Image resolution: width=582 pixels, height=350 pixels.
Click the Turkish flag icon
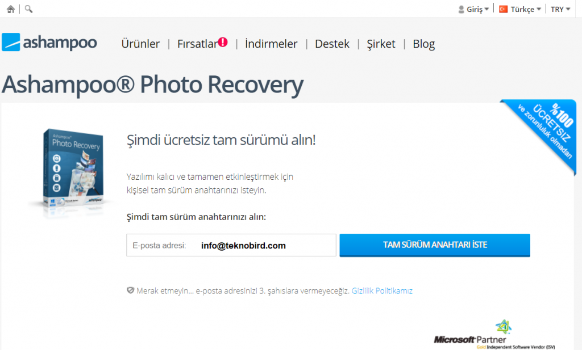(x=504, y=9)
